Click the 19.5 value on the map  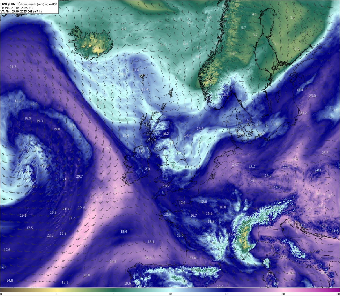point(34,186)
